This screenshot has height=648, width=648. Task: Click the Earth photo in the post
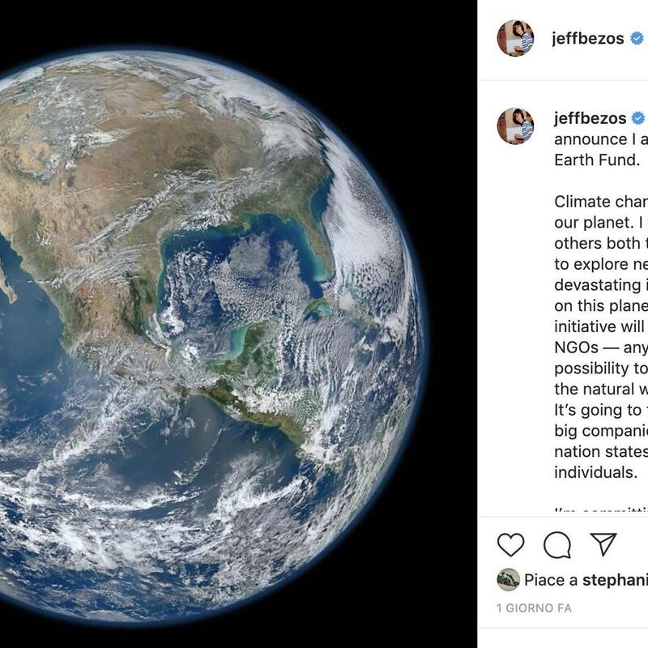coord(211,324)
